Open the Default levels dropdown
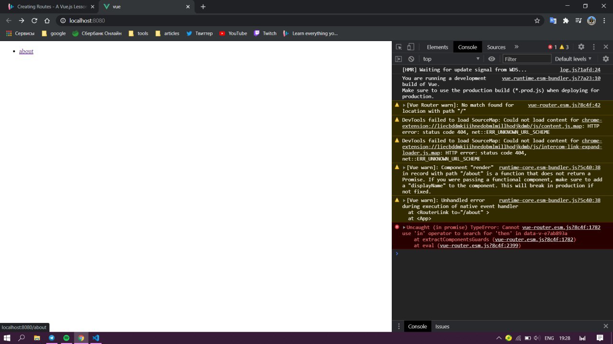This screenshot has width=613, height=344. click(x=573, y=59)
